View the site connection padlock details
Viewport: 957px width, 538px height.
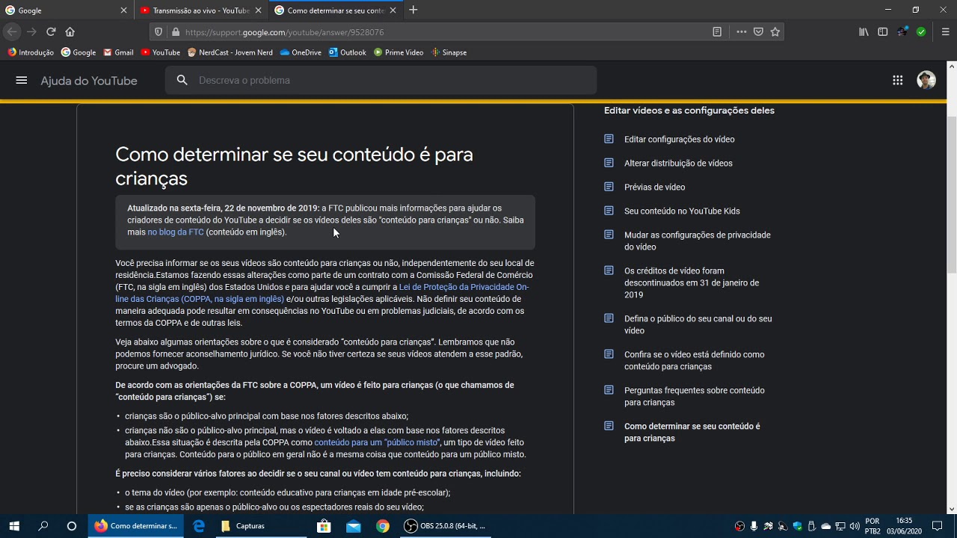tap(176, 32)
